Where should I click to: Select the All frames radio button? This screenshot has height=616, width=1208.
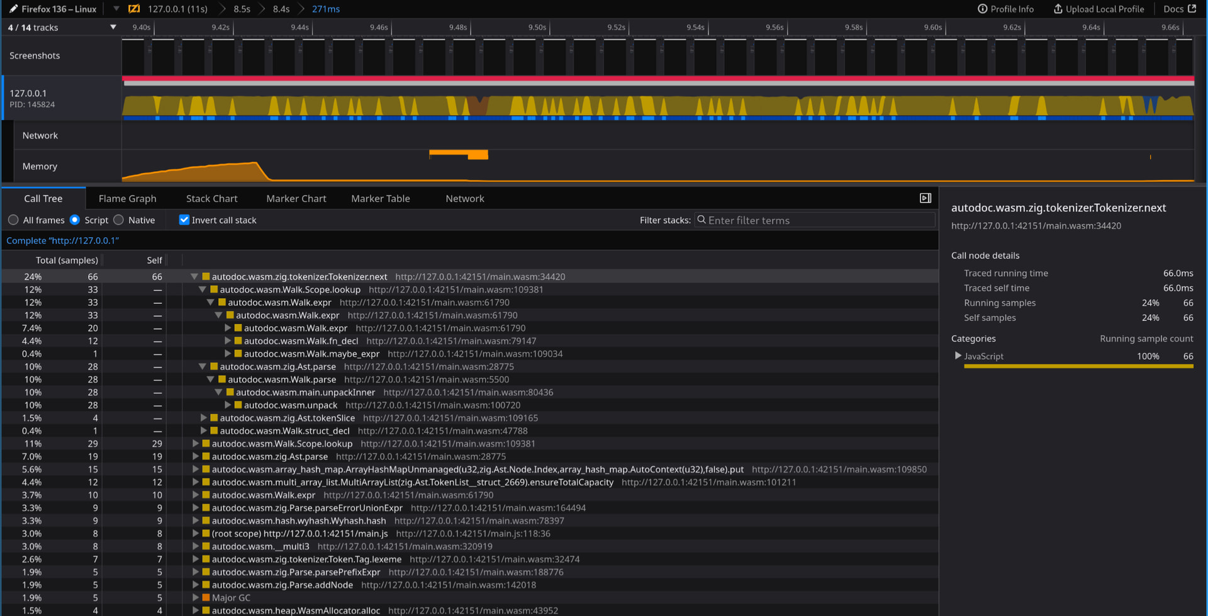pyautogui.click(x=13, y=220)
